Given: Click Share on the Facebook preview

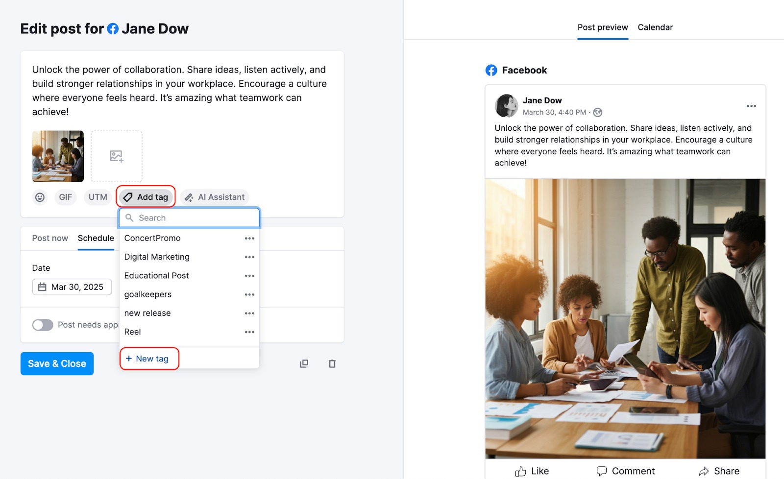Looking at the screenshot, I should click(x=719, y=471).
